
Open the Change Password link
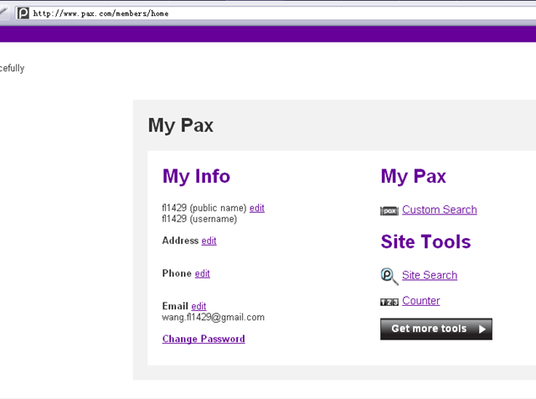(204, 339)
